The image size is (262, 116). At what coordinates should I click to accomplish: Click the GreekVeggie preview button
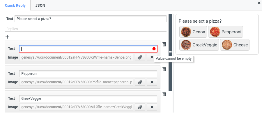pyautogui.click(x=199, y=45)
